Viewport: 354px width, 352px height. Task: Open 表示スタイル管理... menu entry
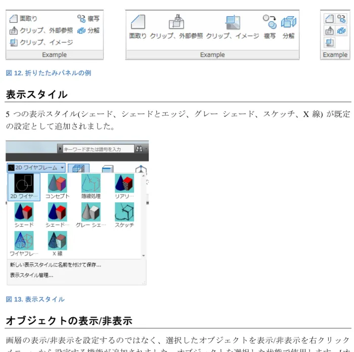[x=31, y=275]
